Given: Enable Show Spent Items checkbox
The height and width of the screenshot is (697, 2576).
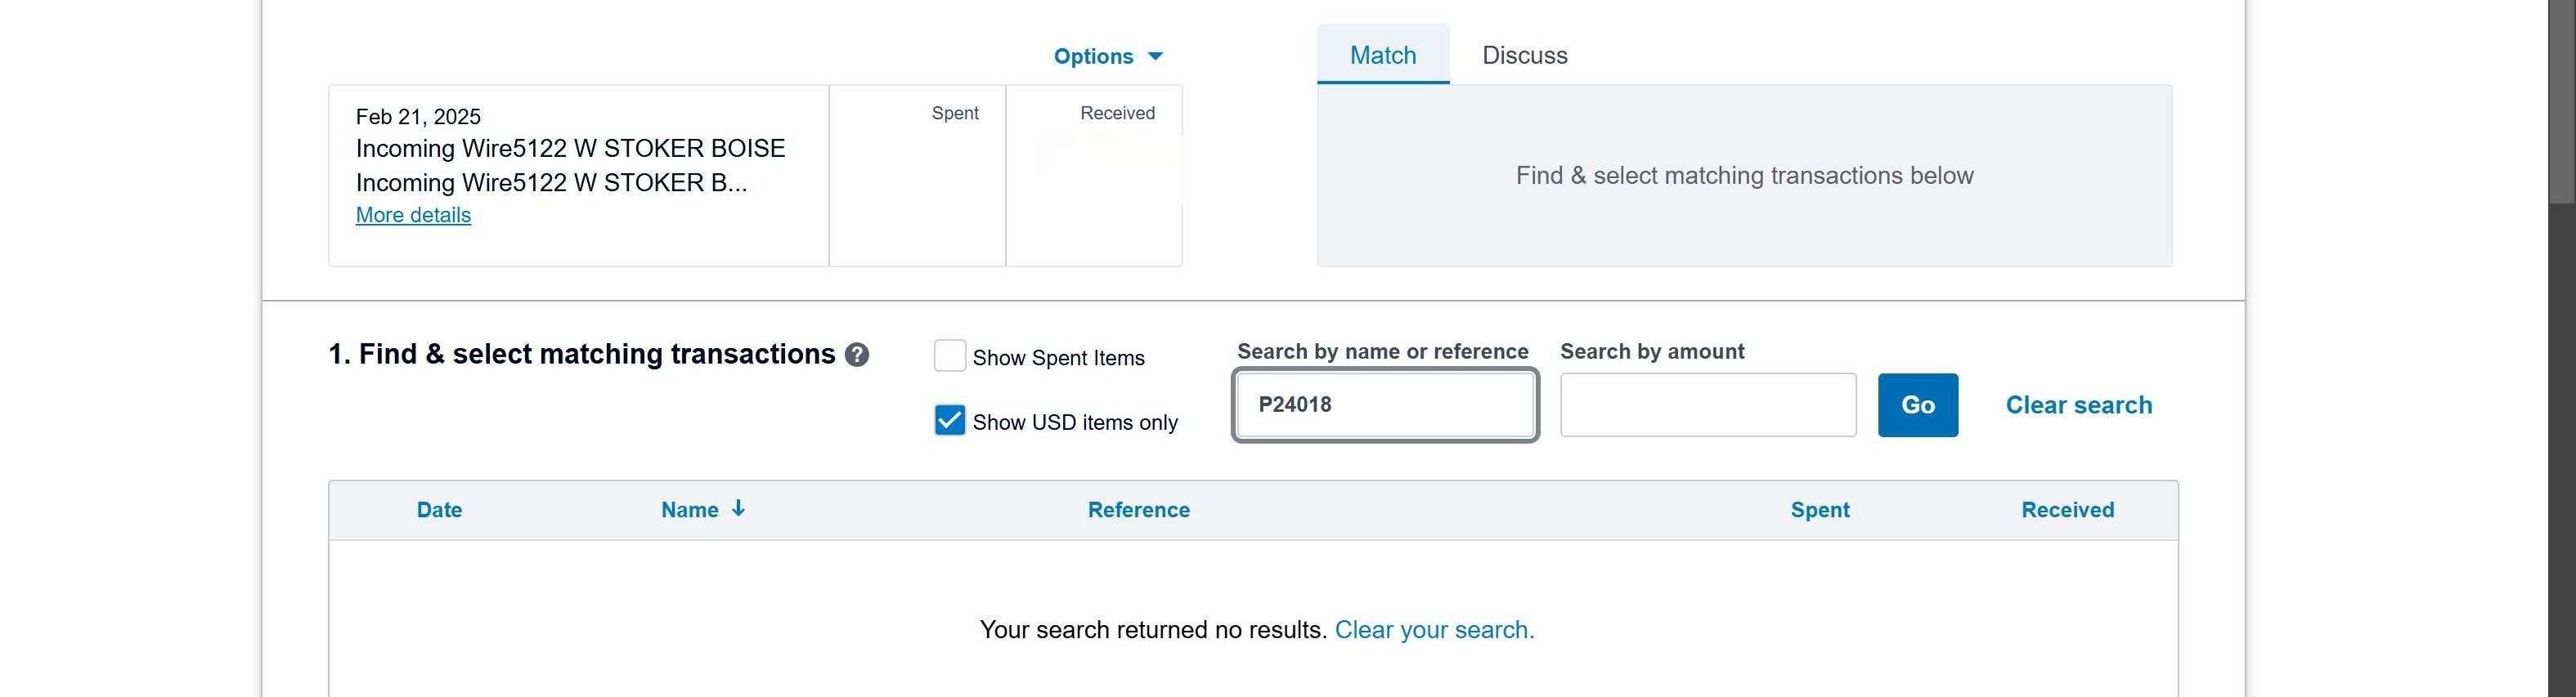Looking at the screenshot, I should [949, 356].
